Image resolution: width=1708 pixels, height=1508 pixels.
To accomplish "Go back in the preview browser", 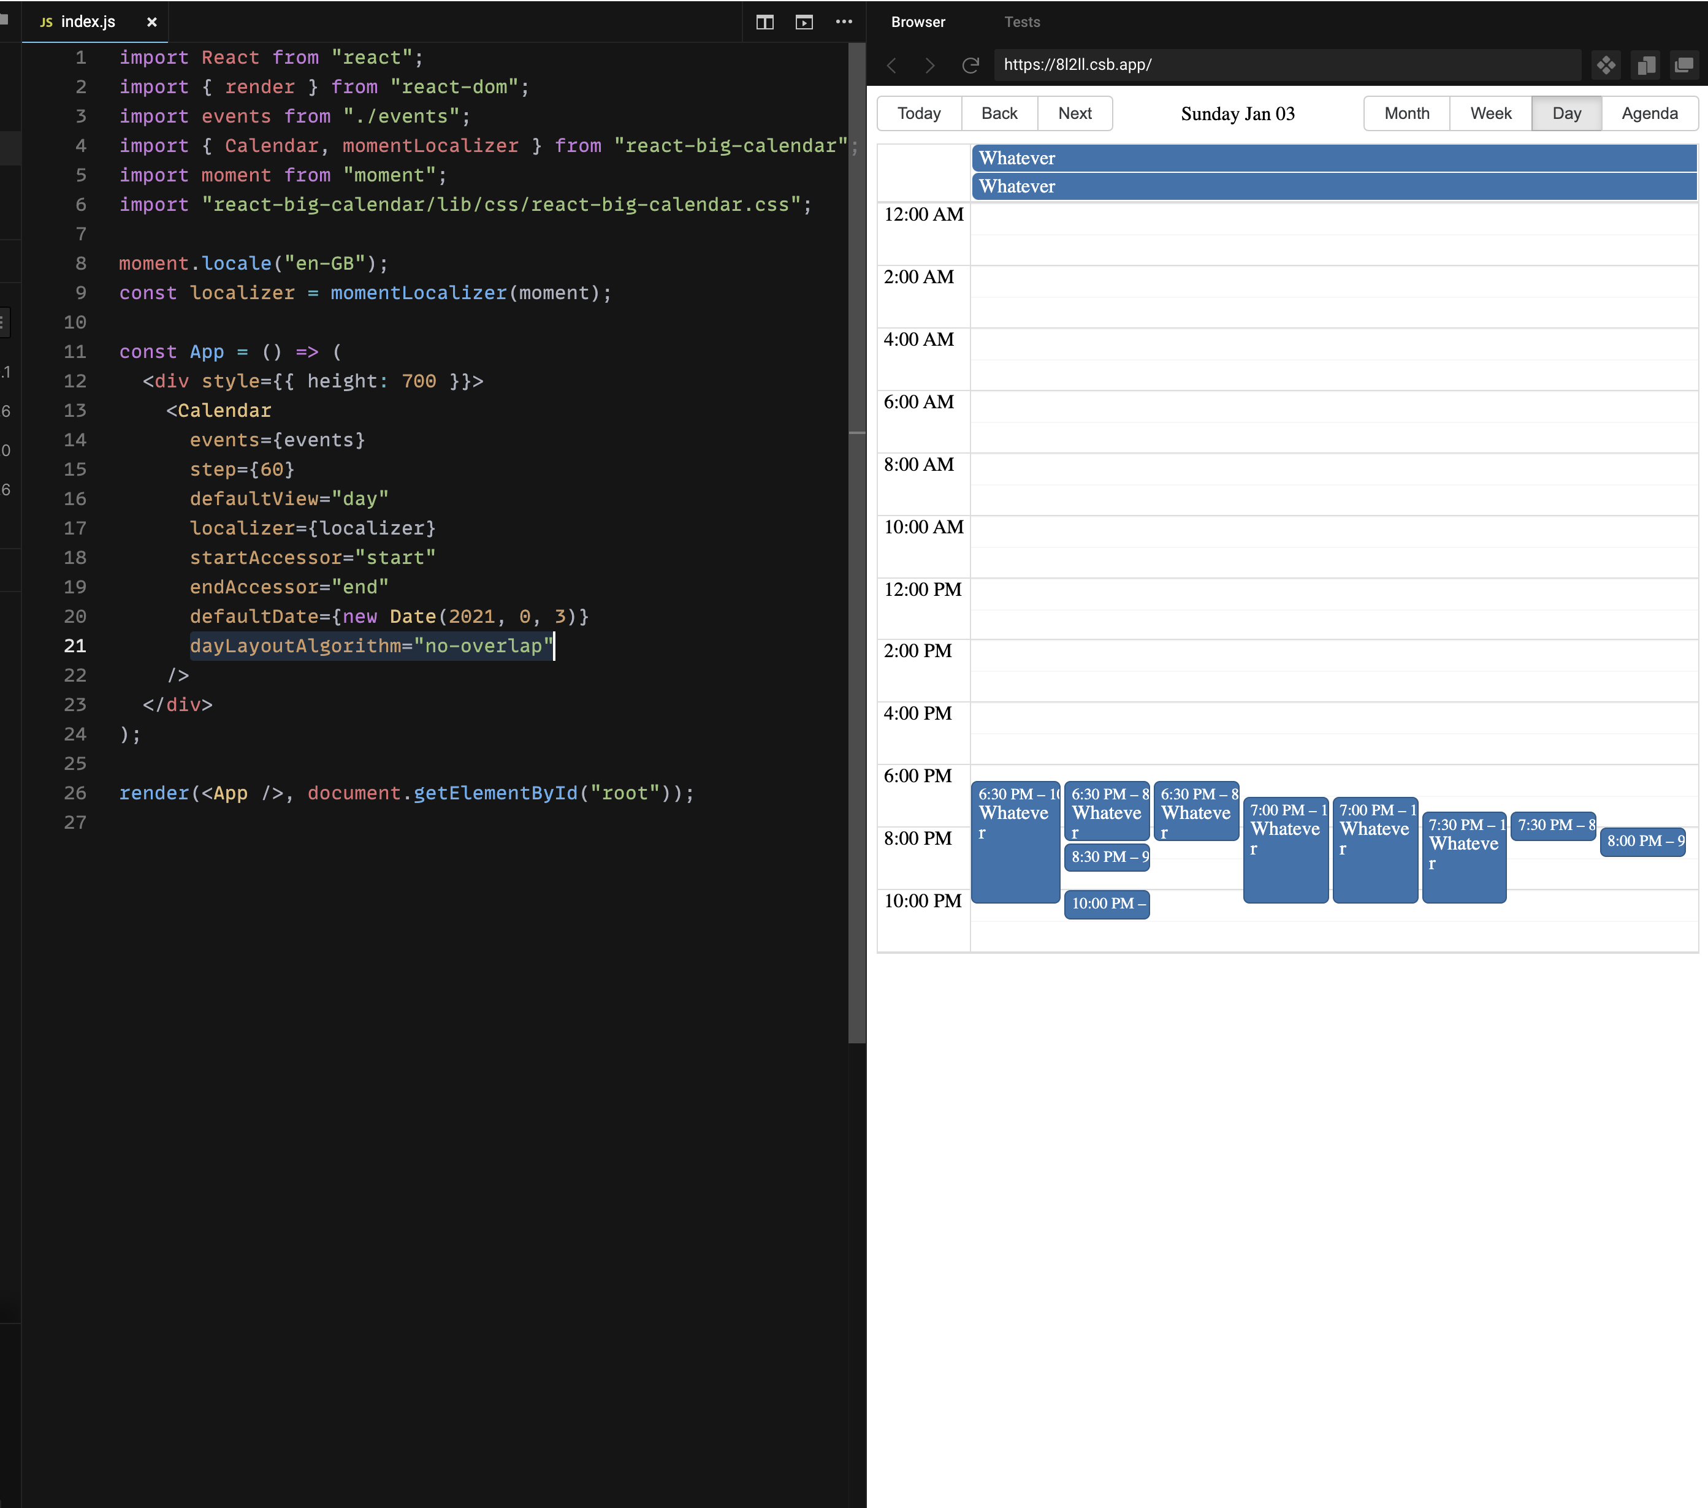I will tap(891, 65).
